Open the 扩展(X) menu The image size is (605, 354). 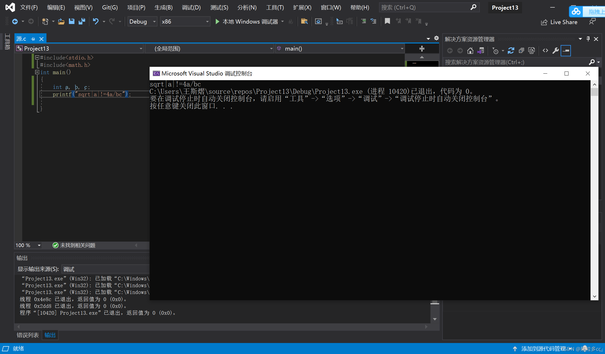pos(302,7)
